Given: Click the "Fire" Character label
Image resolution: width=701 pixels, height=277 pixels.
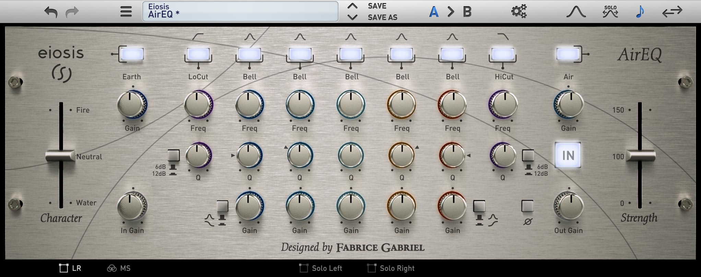Looking at the screenshot, I should point(83,110).
